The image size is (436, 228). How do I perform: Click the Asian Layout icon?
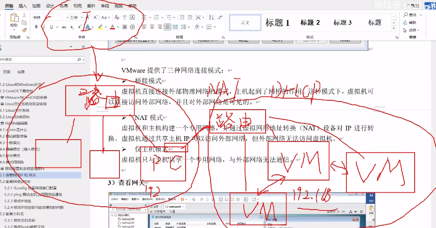pyautogui.click(x=198, y=17)
